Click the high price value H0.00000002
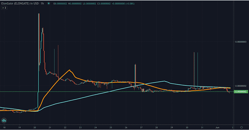The height and width of the screenshot is (130, 249). point(75,3)
